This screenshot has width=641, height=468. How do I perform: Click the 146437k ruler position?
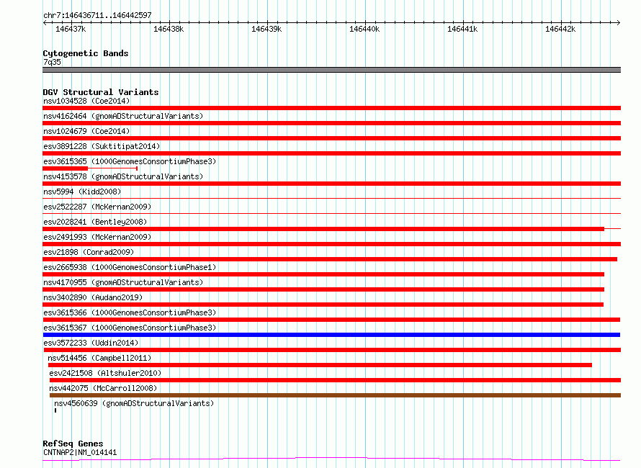pyautogui.click(x=71, y=29)
